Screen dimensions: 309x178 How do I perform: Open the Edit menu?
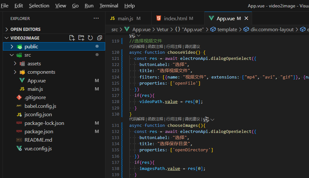(x=19, y=6)
